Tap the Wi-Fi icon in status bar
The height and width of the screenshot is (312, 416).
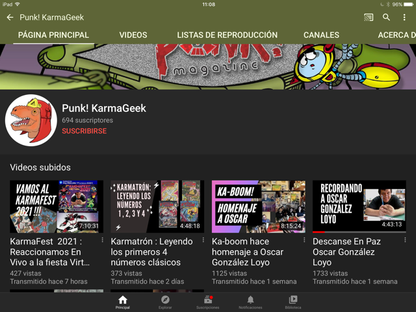pyautogui.click(x=18, y=5)
